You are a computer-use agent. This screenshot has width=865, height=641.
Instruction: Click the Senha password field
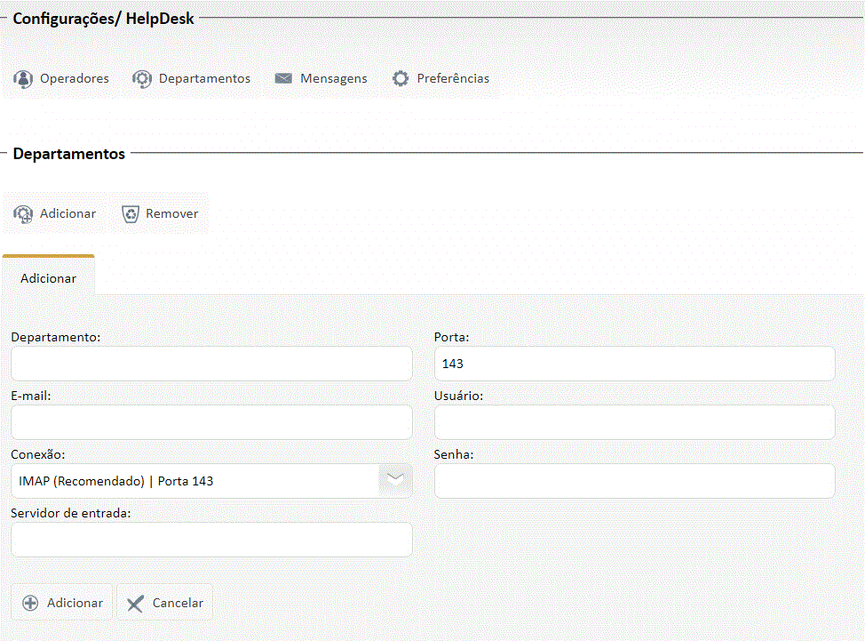coord(634,481)
